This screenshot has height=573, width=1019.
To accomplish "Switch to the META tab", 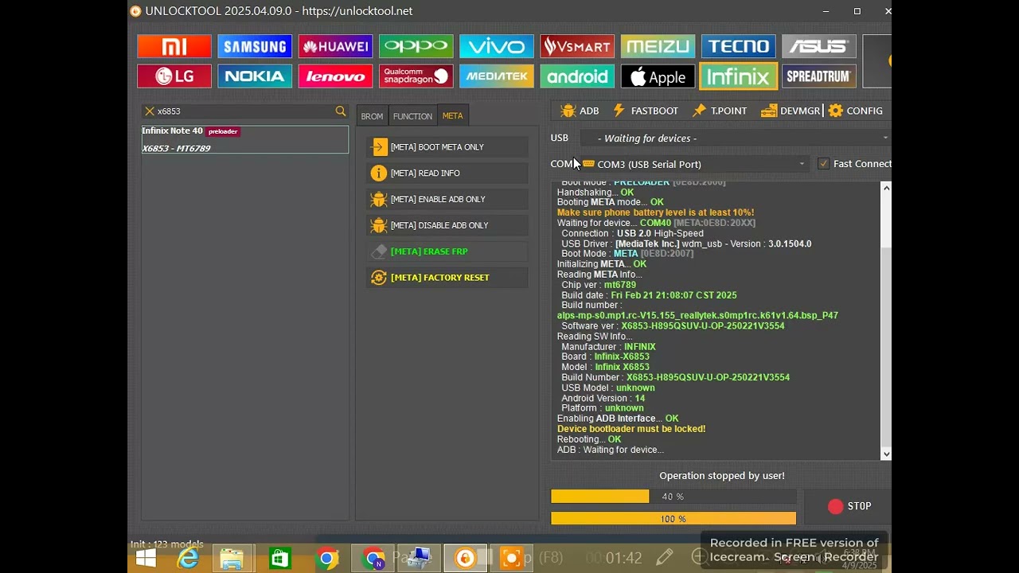I will pyautogui.click(x=452, y=116).
